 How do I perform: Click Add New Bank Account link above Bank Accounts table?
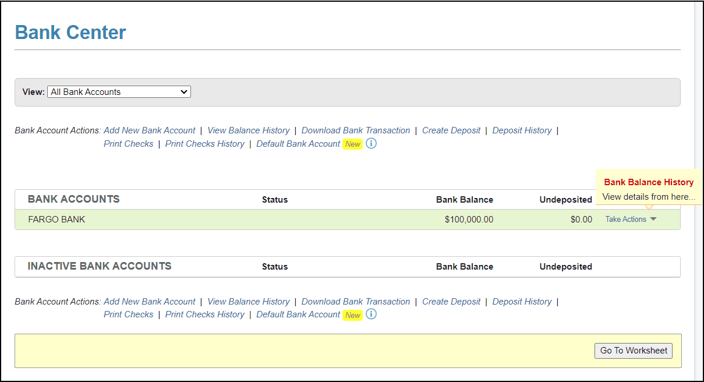(x=150, y=130)
